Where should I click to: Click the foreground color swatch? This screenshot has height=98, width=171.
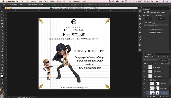pos(2,76)
